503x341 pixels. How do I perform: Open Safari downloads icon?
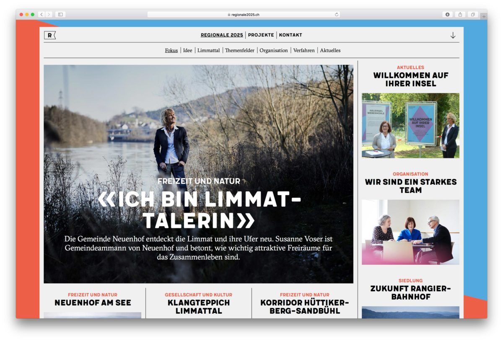point(447,14)
